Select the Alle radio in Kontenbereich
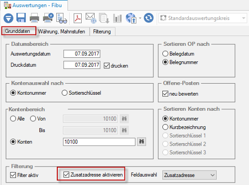Viewport: 249px width, 185px height. [17, 119]
